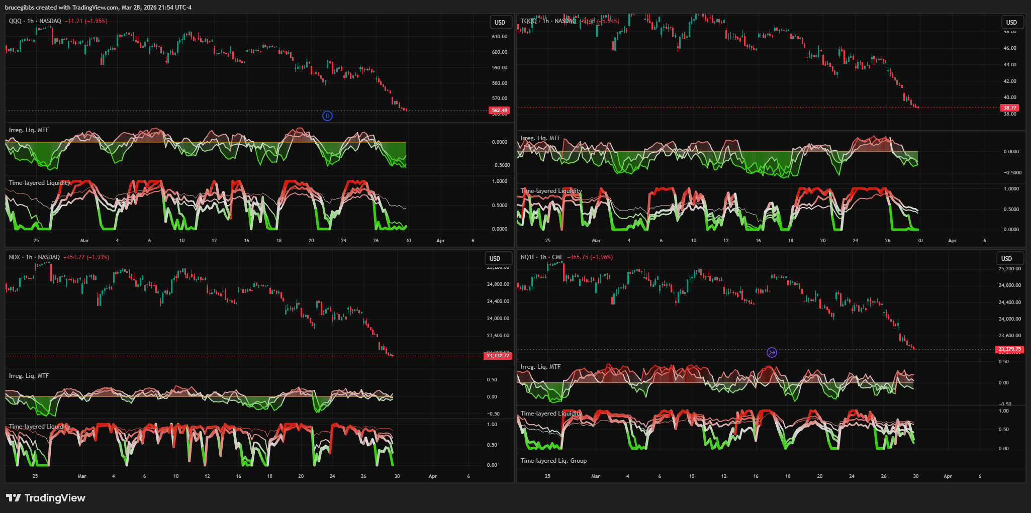Click the Apr date on QQQ time axis
Image resolution: width=1031 pixels, height=513 pixels.
pyautogui.click(x=440, y=241)
